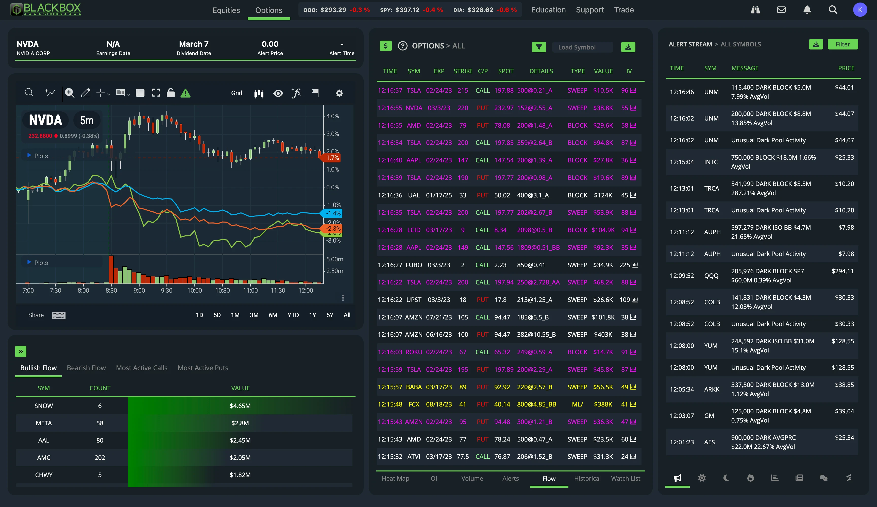Click the green options filter funnel icon
This screenshot has height=507, width=877.
539,47
